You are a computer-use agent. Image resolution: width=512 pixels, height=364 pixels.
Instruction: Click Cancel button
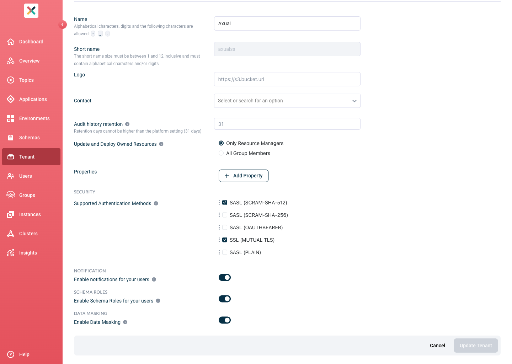pyautogui.click(x=437, y=346)
